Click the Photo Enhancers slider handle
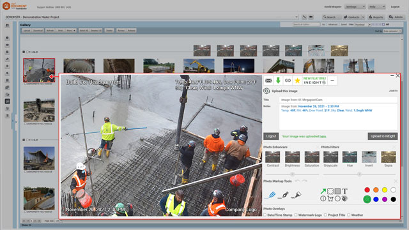The width and height of the screenshot is (409, 230). point(292,174)
